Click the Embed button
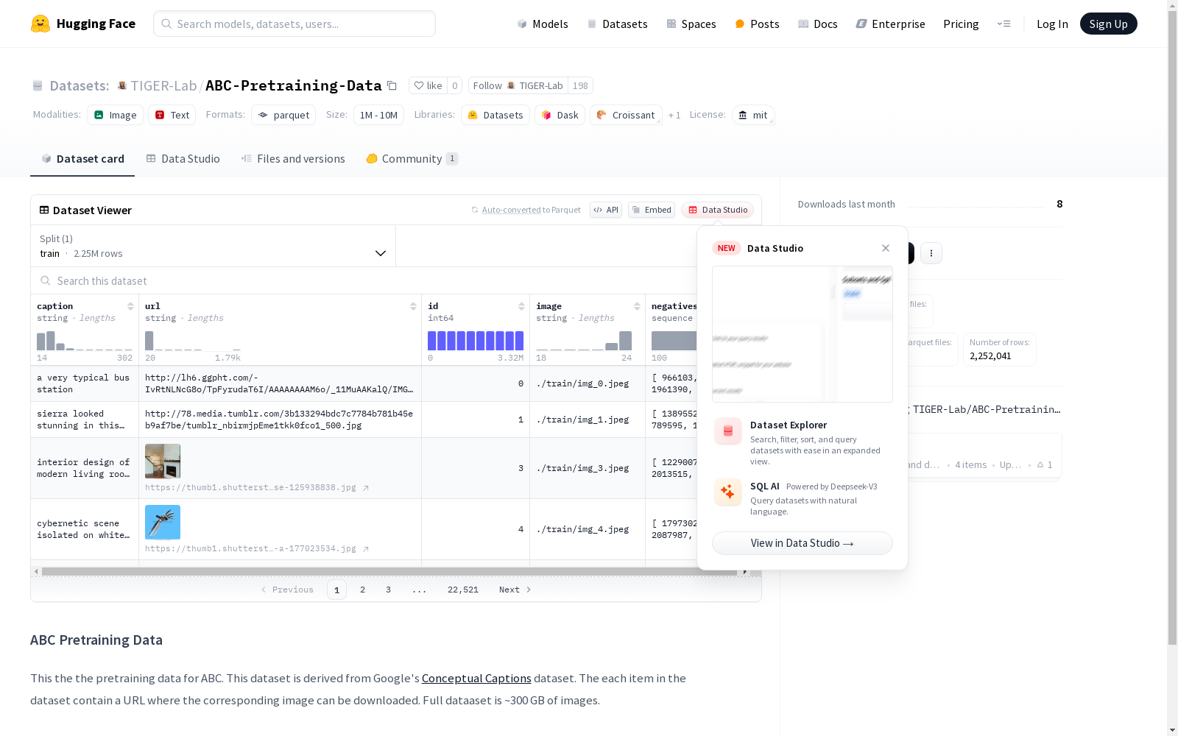 [x=652, y=210]
